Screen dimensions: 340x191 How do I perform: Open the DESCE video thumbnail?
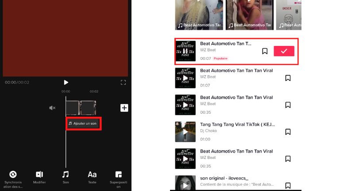(x=289, y=15)
